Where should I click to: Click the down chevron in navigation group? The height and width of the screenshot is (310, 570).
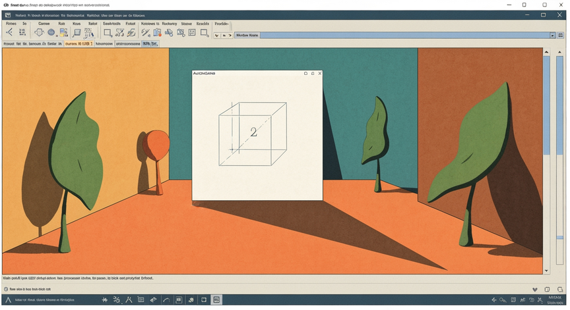(217, 36)
